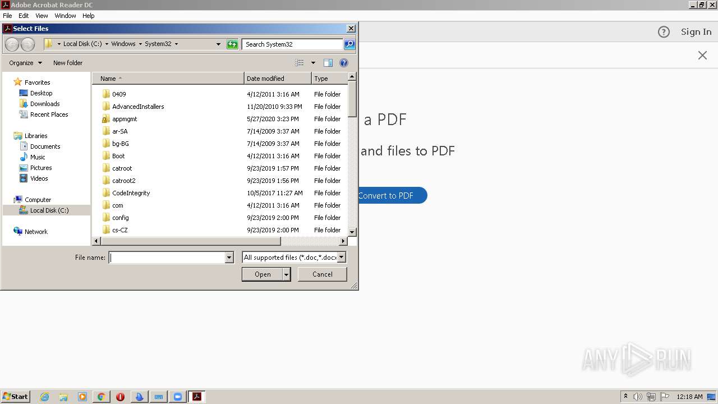This screenshot has height=404, width=718.
Task: Click the Search System32 field
Action: pyautogui.click(x=292, y=44)
